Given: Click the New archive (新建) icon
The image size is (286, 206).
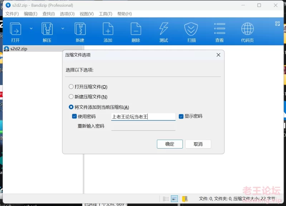Looking at the screenshot, I should tap(80, 29).
